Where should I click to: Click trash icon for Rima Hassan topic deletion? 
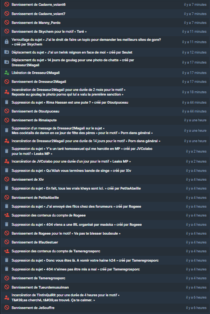[7, 102]
